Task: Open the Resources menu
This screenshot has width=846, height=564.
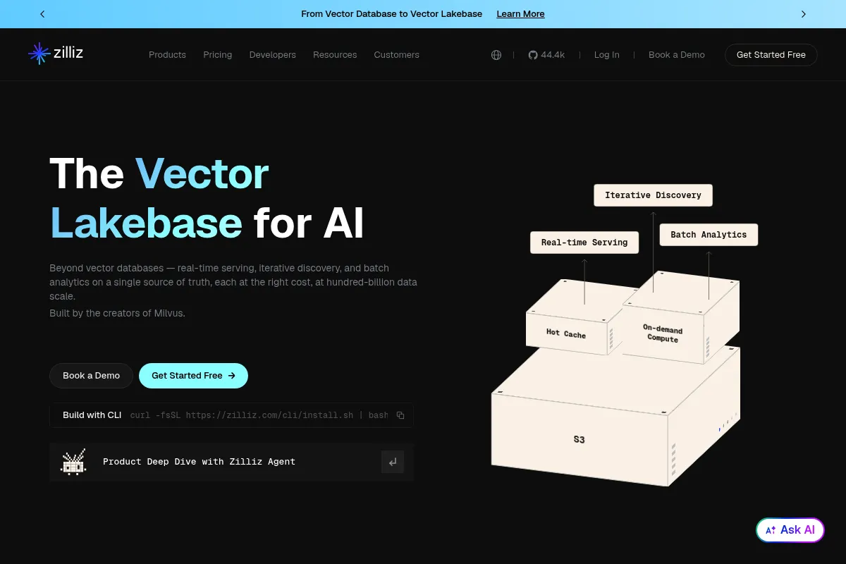Action: click(x=335, y=55)
